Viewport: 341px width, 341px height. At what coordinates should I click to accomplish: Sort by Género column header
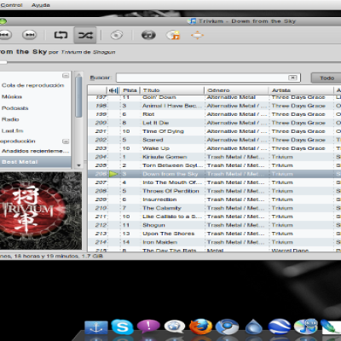[x=236, y=90]
